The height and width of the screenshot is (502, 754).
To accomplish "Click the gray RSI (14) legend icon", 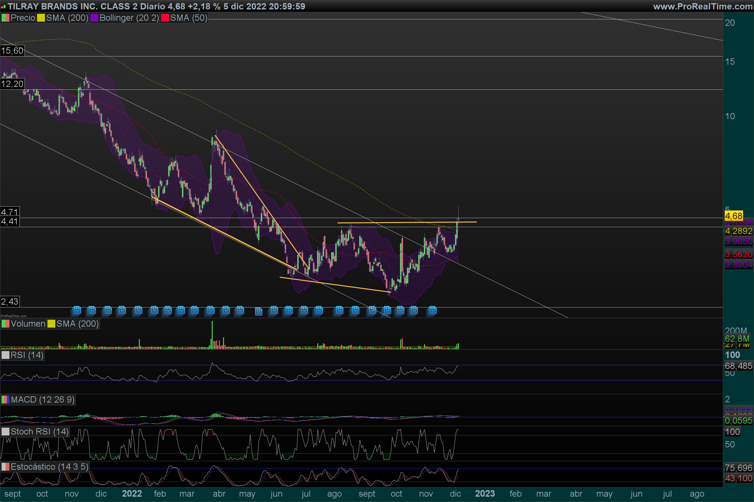I will pos(5,355).
